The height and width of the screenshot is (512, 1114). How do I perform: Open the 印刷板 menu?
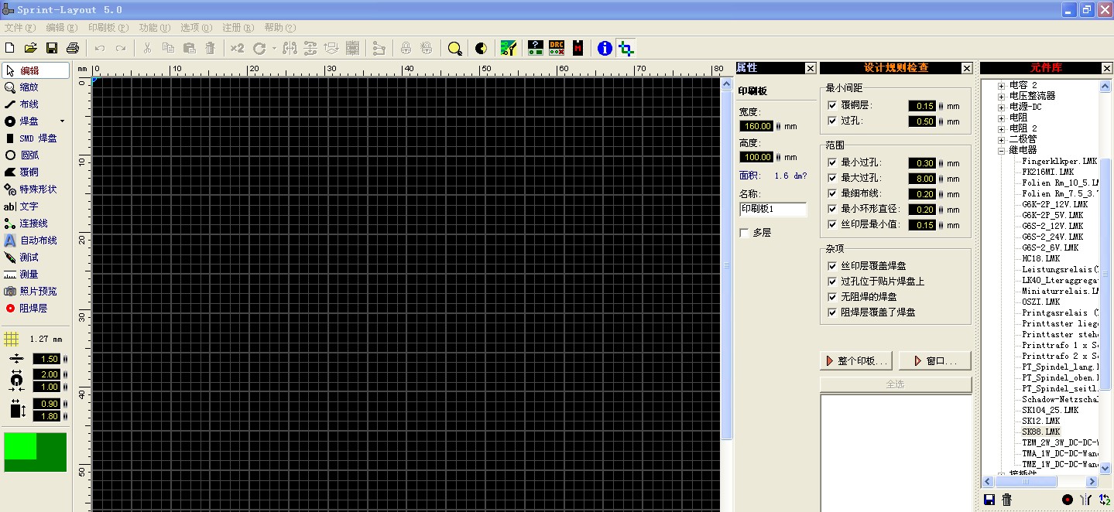(x=108, y=27)
